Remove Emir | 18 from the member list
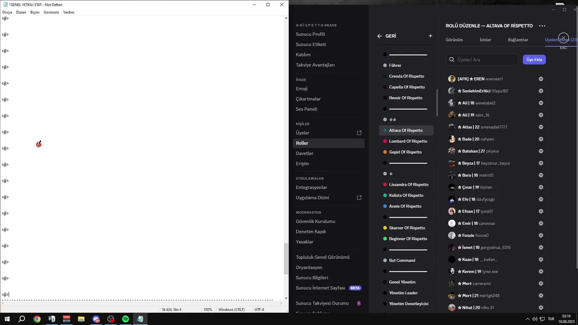 coord(541,223)
